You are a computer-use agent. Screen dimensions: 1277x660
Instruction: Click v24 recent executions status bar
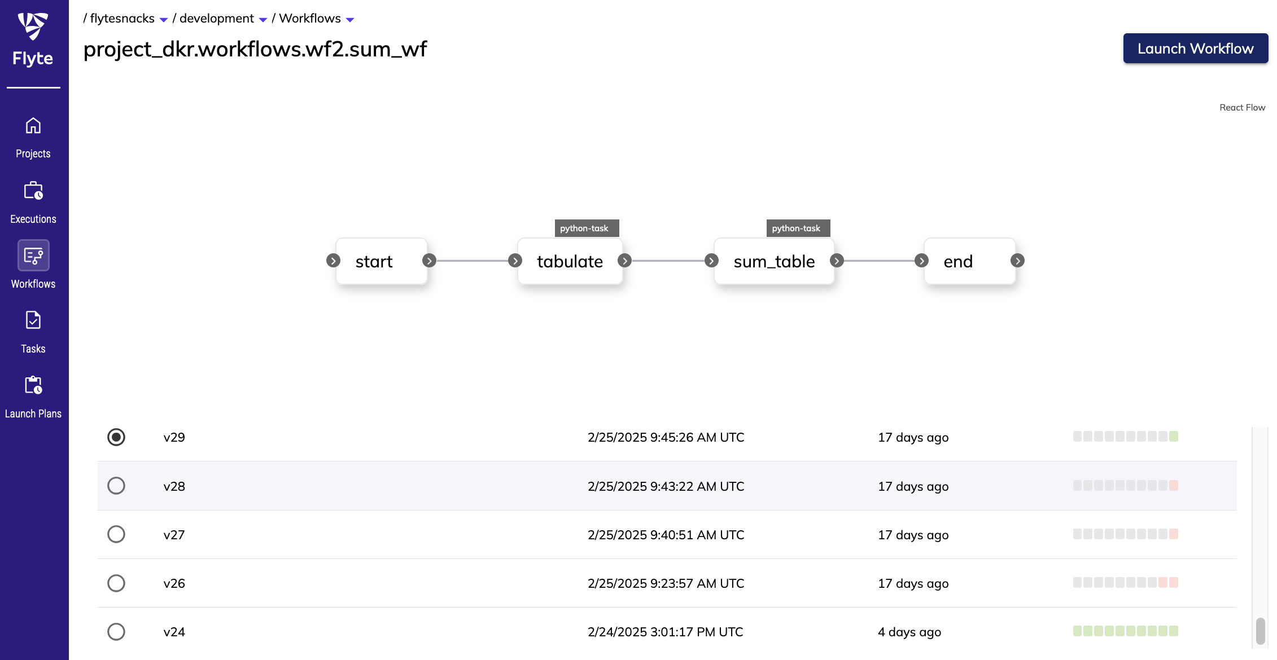pos(1126,631)
